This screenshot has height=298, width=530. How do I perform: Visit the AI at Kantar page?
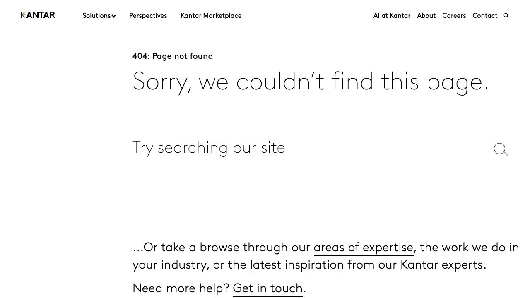(392, 15)
